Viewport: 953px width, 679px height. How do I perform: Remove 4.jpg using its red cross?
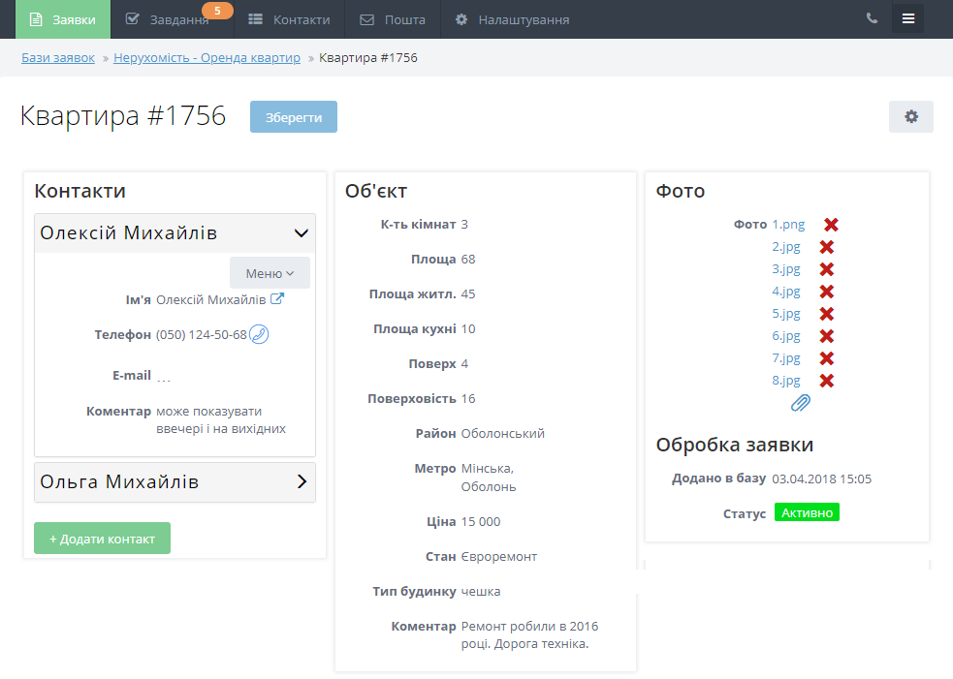click(827, 292)
